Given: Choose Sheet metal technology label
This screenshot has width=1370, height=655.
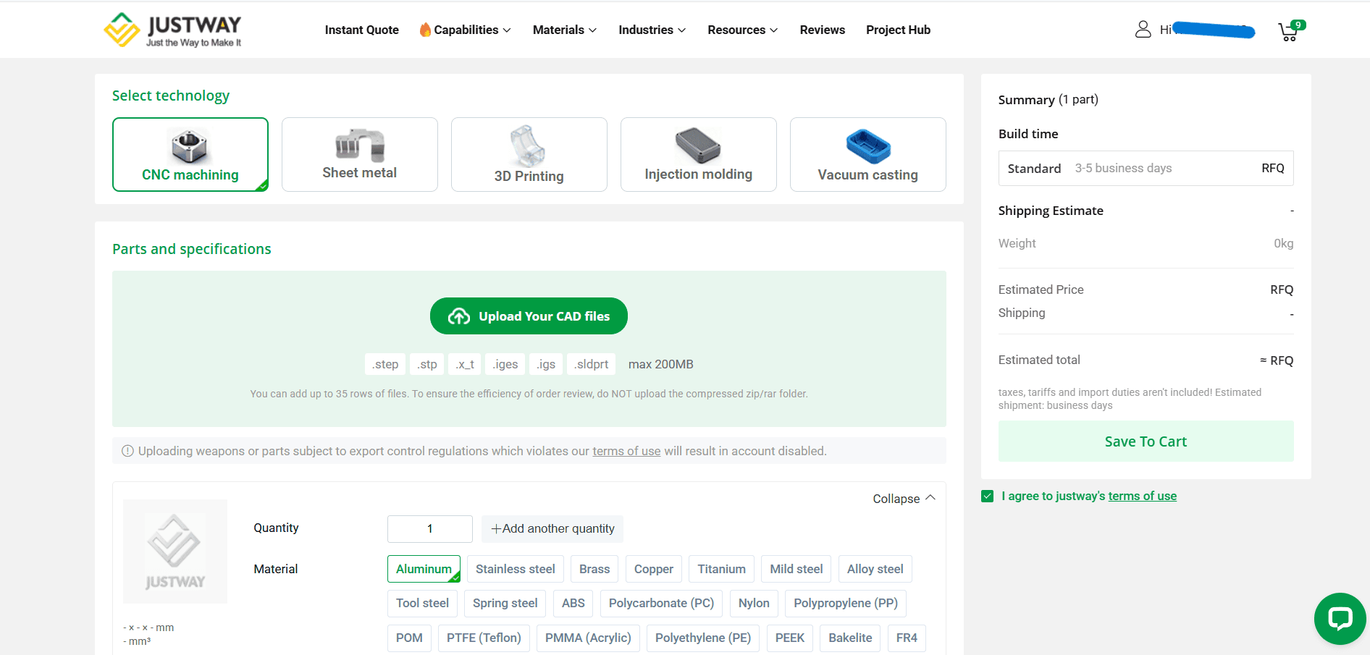Looking at the screenshot, I should (360, 173).
